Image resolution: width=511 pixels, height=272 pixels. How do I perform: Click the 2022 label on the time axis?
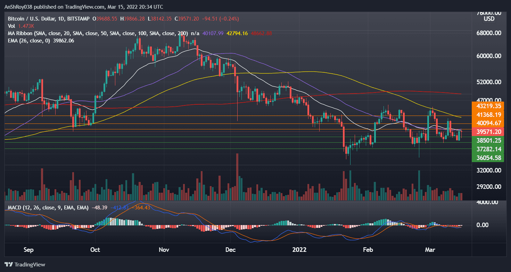300,250
